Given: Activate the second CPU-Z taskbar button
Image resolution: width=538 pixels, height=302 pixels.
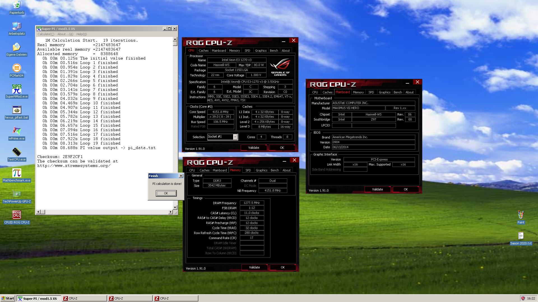Looking at the screenshot, I should point(130,298).
